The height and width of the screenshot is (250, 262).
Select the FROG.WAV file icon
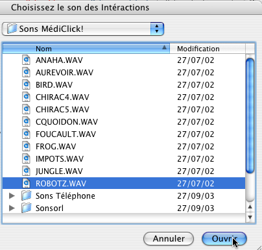coord(26,146)
